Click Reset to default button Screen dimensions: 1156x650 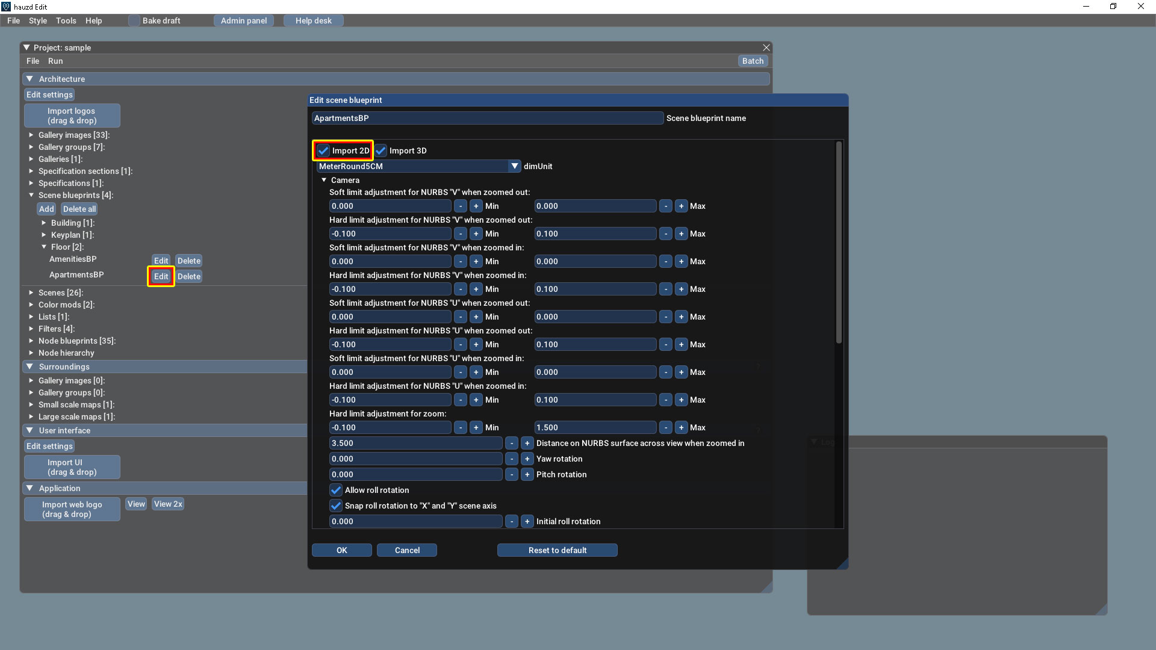point(557,550)
